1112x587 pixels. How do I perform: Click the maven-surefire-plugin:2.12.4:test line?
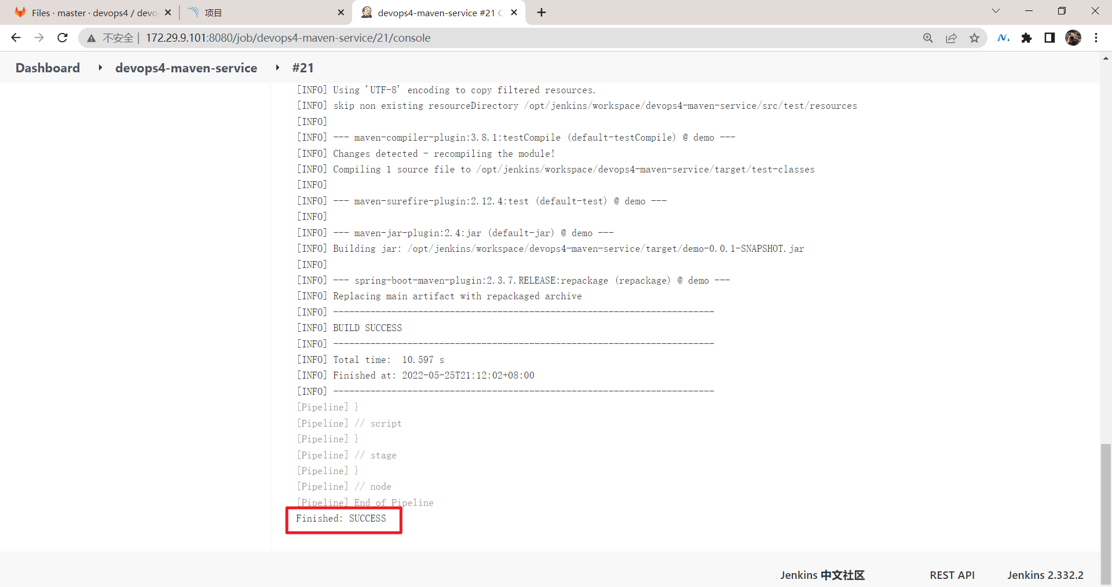click(x=482, y=201)
